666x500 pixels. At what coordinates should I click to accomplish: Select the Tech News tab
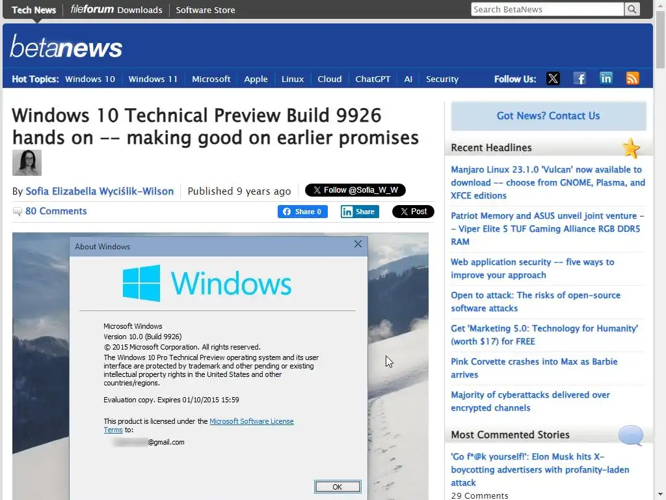(34, 10)
